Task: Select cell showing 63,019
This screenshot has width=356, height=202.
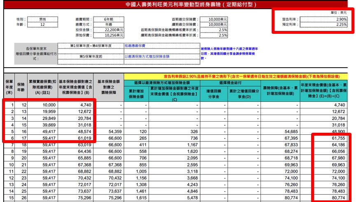Action: tap(75, 145)
